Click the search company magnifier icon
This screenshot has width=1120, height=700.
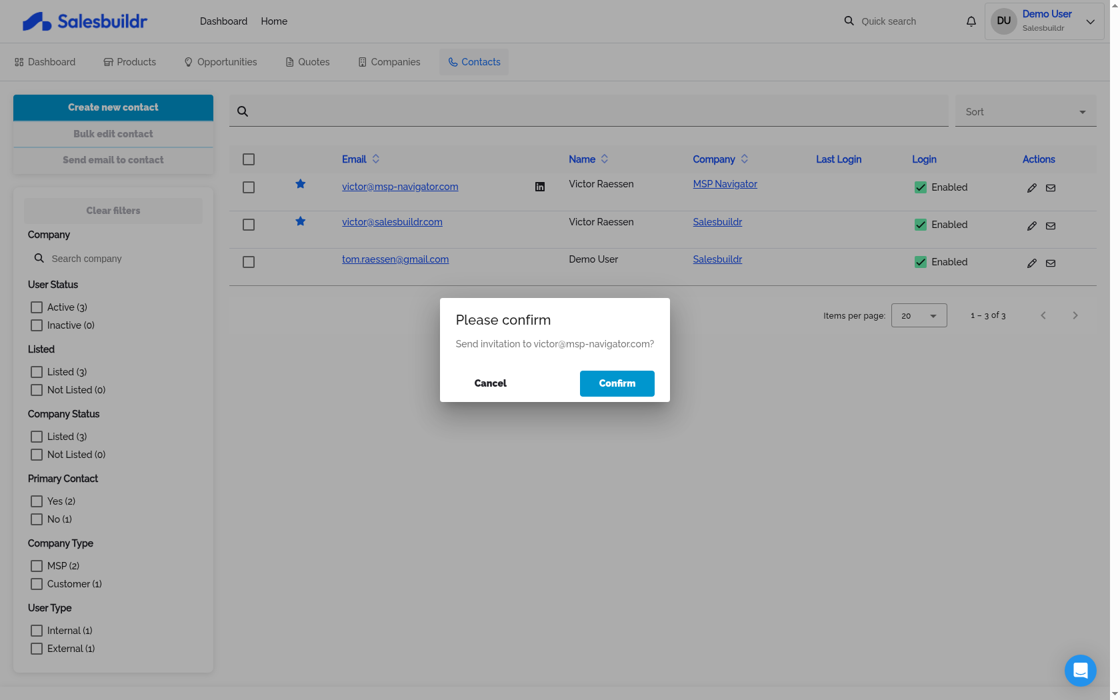(x=39, y=258)
